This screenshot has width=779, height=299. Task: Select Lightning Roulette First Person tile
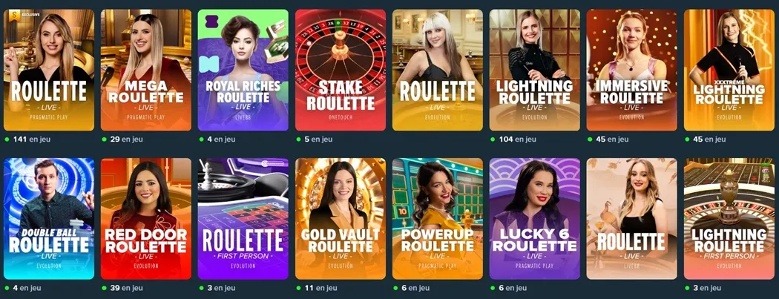(729, 219)
